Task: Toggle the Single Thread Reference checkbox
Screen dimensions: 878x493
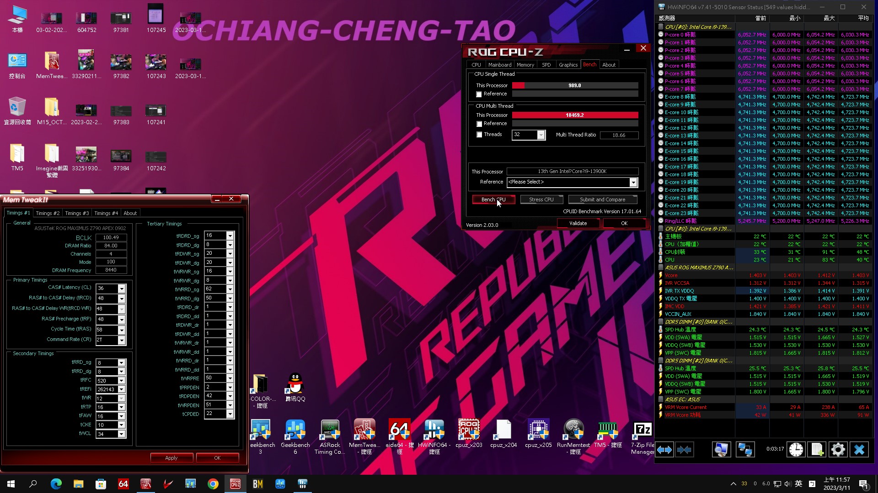Action: click(479, 94)
